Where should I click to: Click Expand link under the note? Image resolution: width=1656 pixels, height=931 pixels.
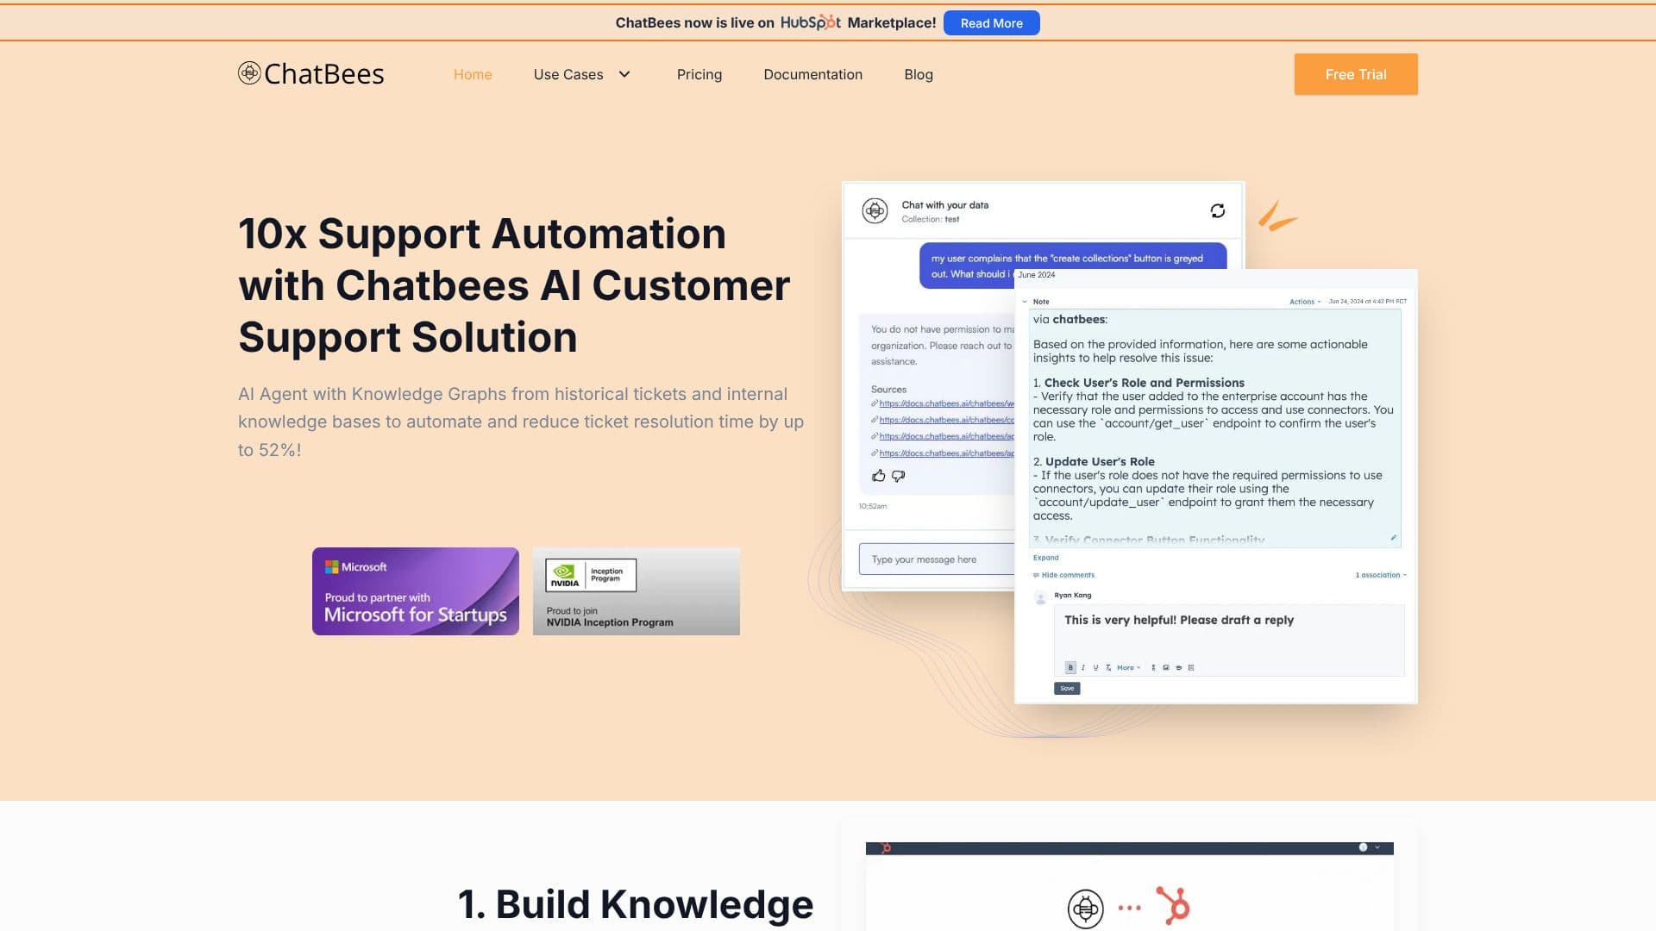[1045, 558]
